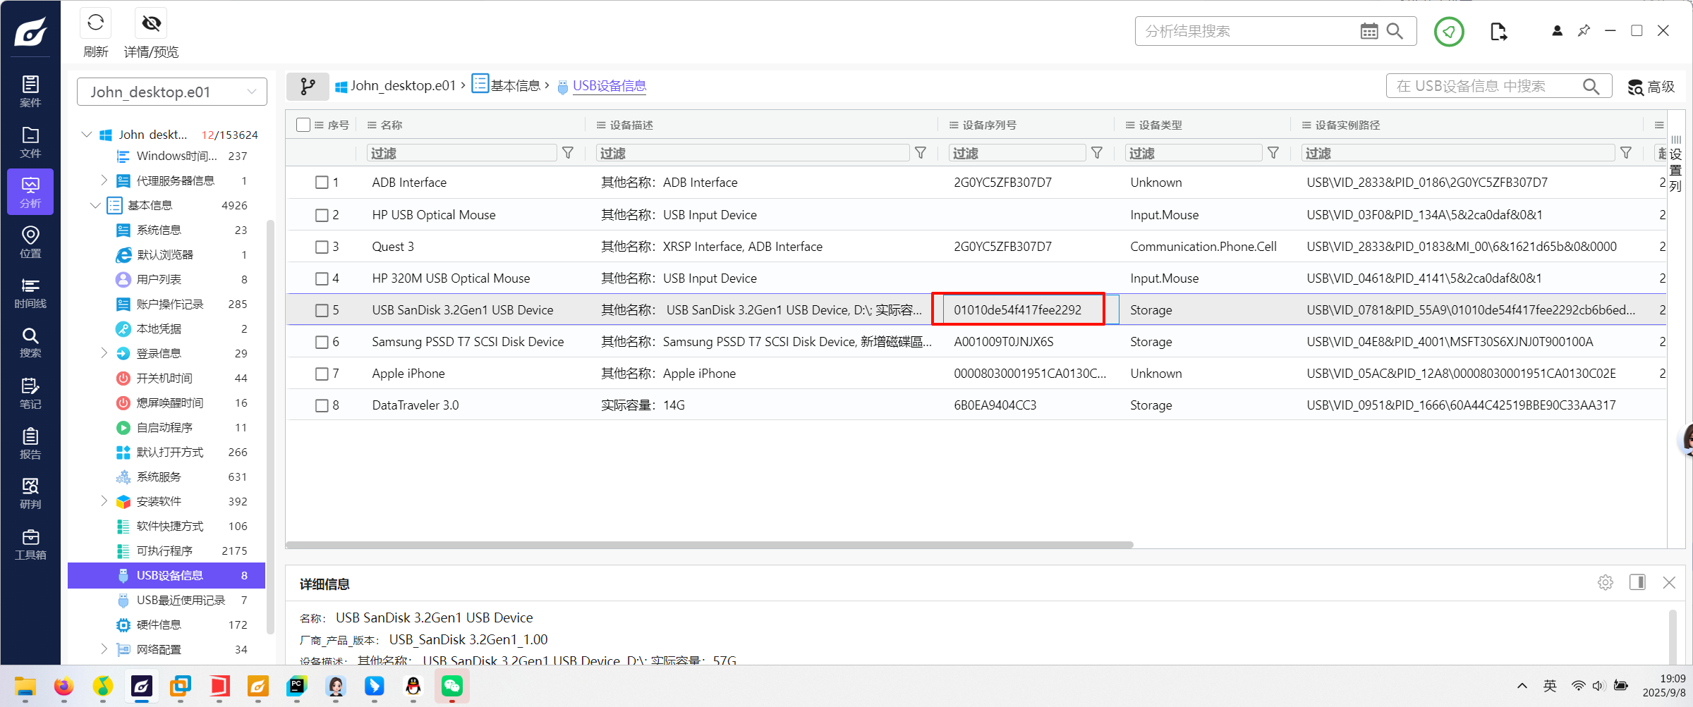Viewport: 1693px width, 707px height.
Task: Click the branch tree view icon
Action: coord(308,86)
